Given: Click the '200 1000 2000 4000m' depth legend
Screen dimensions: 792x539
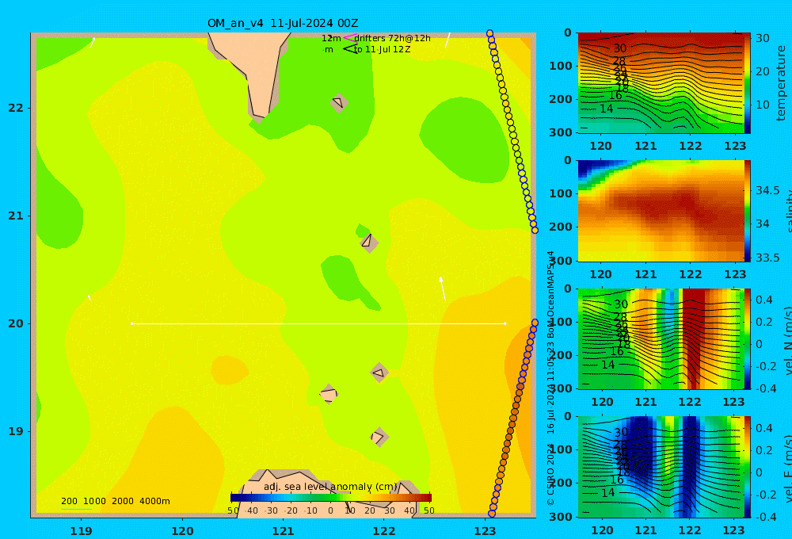Looking at the screenshot, I should [x=115, y=501].
